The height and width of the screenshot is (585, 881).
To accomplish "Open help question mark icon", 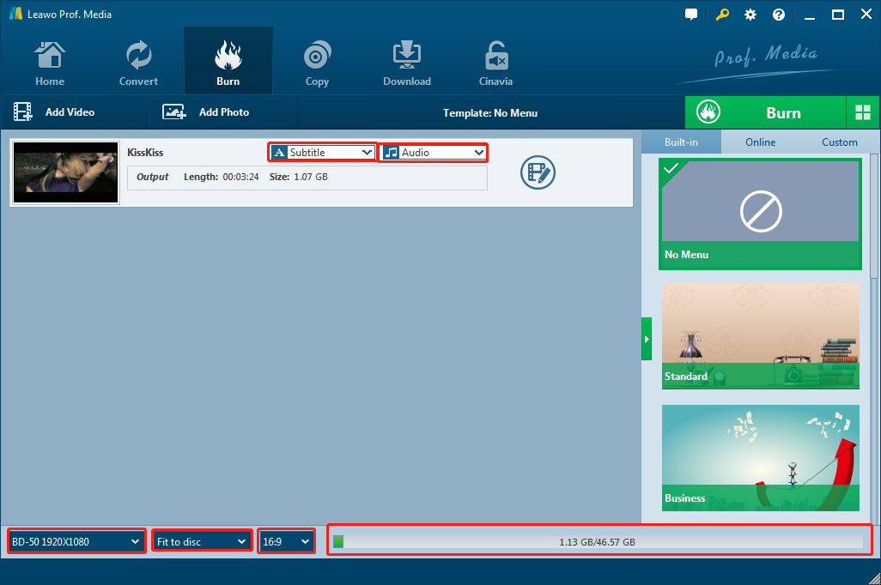I will point(779,15).
